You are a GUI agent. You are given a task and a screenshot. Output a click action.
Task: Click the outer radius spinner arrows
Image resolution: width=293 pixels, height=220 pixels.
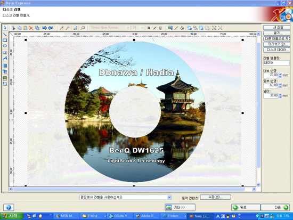[280, 85]
